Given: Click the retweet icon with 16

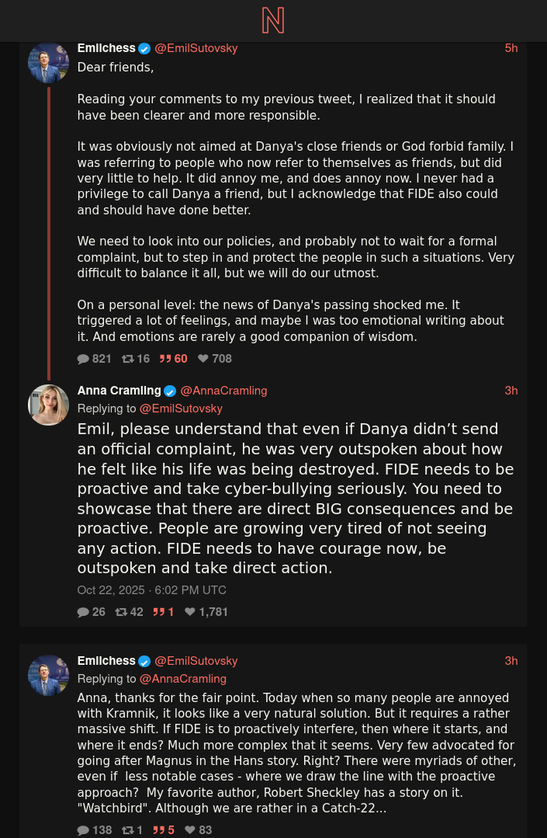Looking at the screenshot, I should point(127,359).
